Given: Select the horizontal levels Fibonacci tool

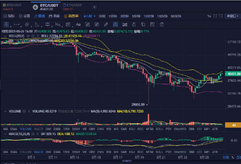Looking at the screenshot, I should (48, 24).
